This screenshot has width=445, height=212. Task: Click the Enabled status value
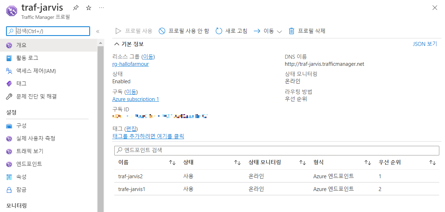pyautogui.click(x=121, y=81)
